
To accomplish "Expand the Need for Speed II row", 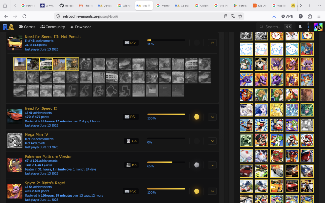I will click(x=212, y=117).
